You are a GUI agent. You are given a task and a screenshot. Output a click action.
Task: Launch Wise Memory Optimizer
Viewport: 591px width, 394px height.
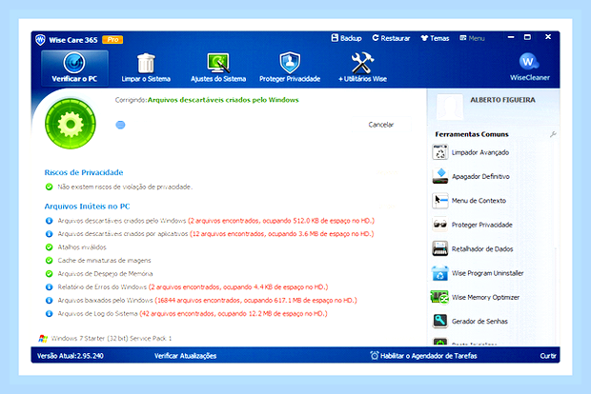click(476, 297)
